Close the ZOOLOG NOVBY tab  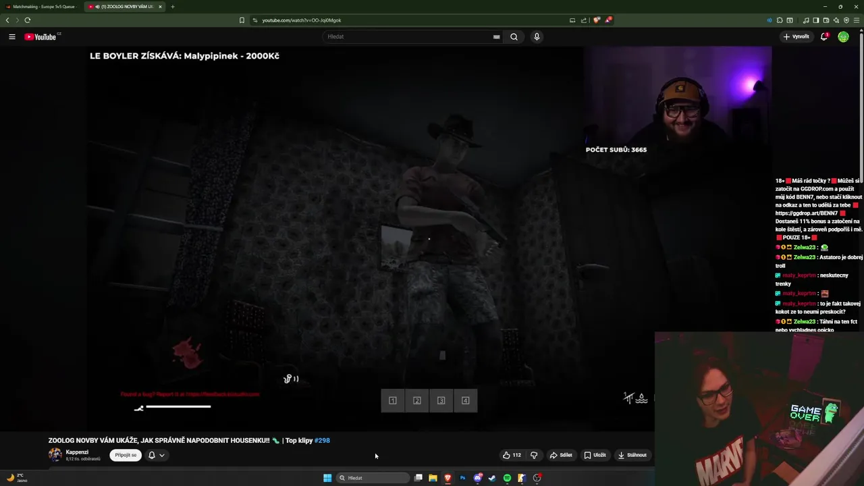[160, 7]
